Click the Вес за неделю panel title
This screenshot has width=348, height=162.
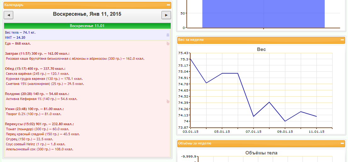(x=191, y=40)
